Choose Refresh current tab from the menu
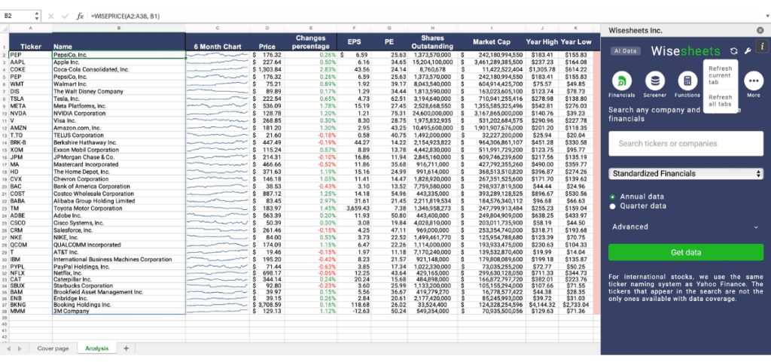This screenshot has height=362, width=771. click(720, 75)
